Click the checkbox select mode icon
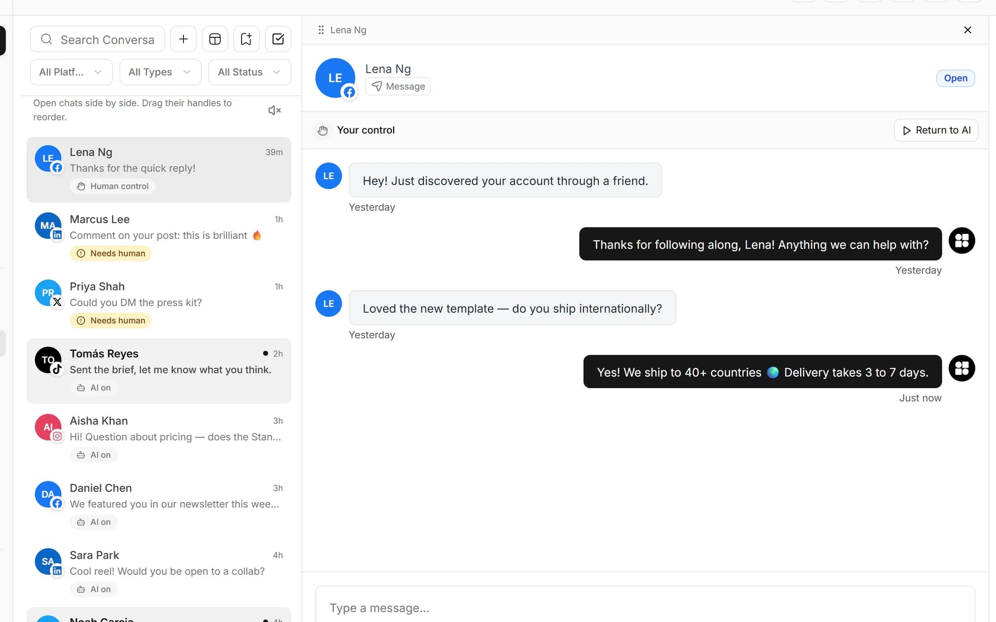This screenshot has width=996, height=622. tap(278, 39)
